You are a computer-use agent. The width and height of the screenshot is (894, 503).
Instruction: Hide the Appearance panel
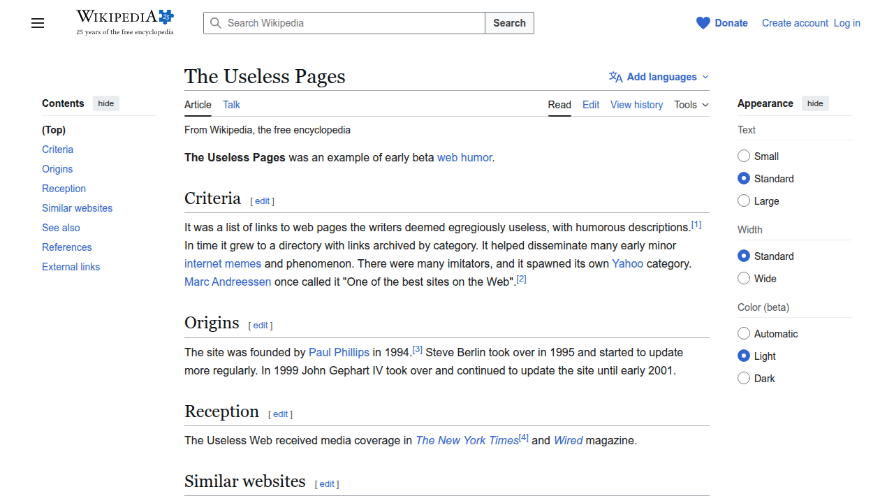click(x=815, y=103)
